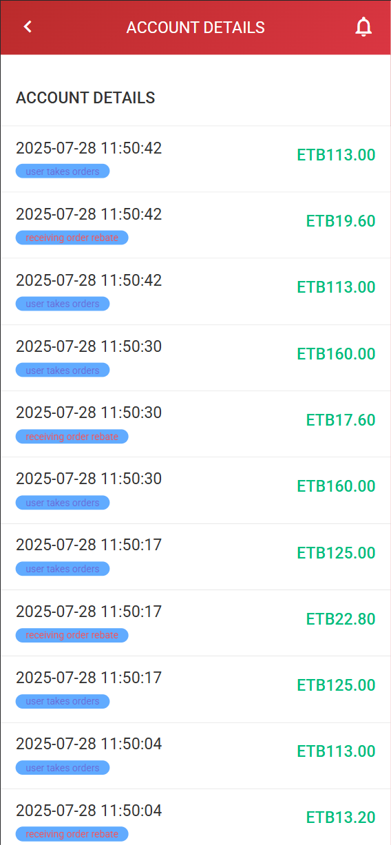
Task: Tap the rebate tag on the ETB19.60 entry
Action: click(x=72, y=238)
